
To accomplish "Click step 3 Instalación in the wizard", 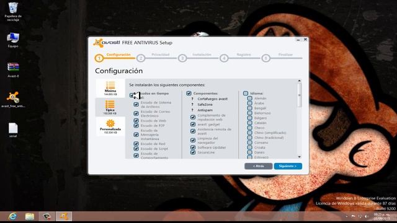I will 182,58.
